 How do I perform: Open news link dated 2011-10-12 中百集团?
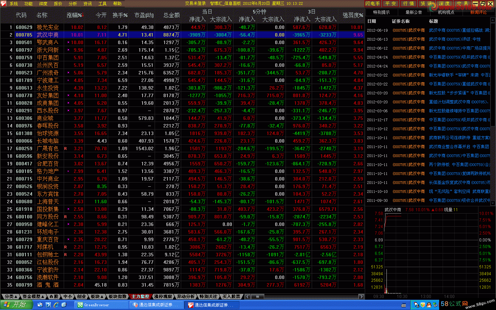click(459, 129)
